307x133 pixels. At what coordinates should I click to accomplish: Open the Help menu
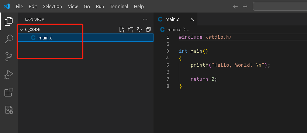139,7
